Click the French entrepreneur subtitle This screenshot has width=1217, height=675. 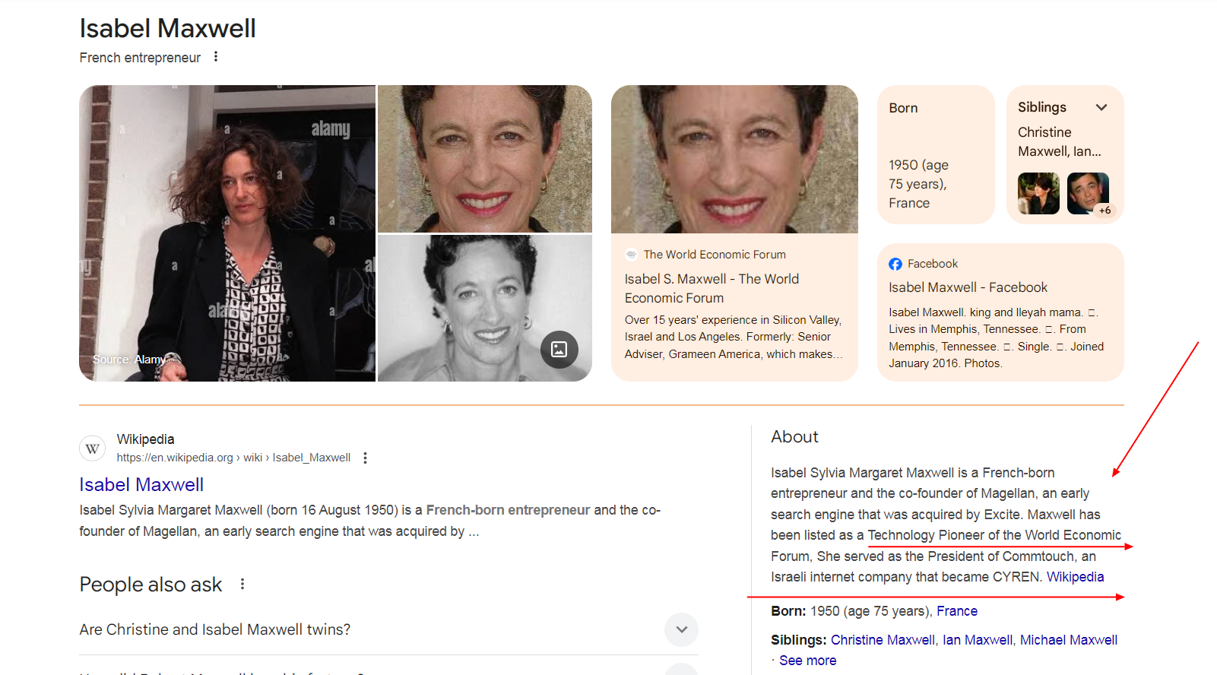click(x=140, y=58)
